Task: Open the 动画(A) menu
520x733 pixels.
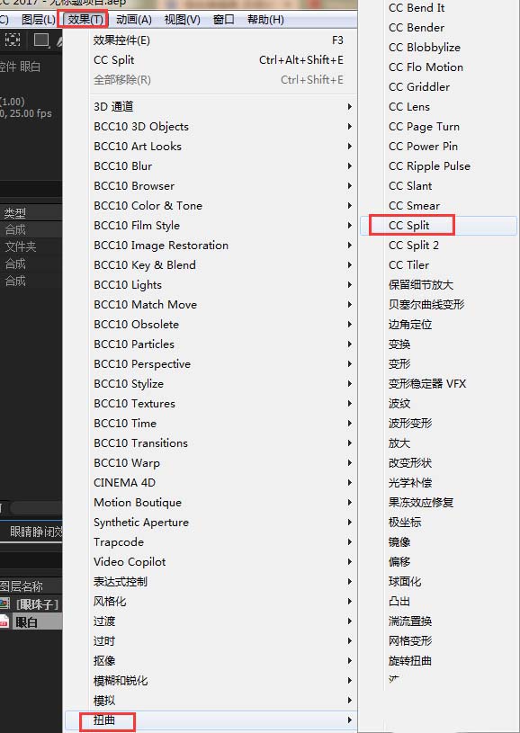Action: point(134,20)
